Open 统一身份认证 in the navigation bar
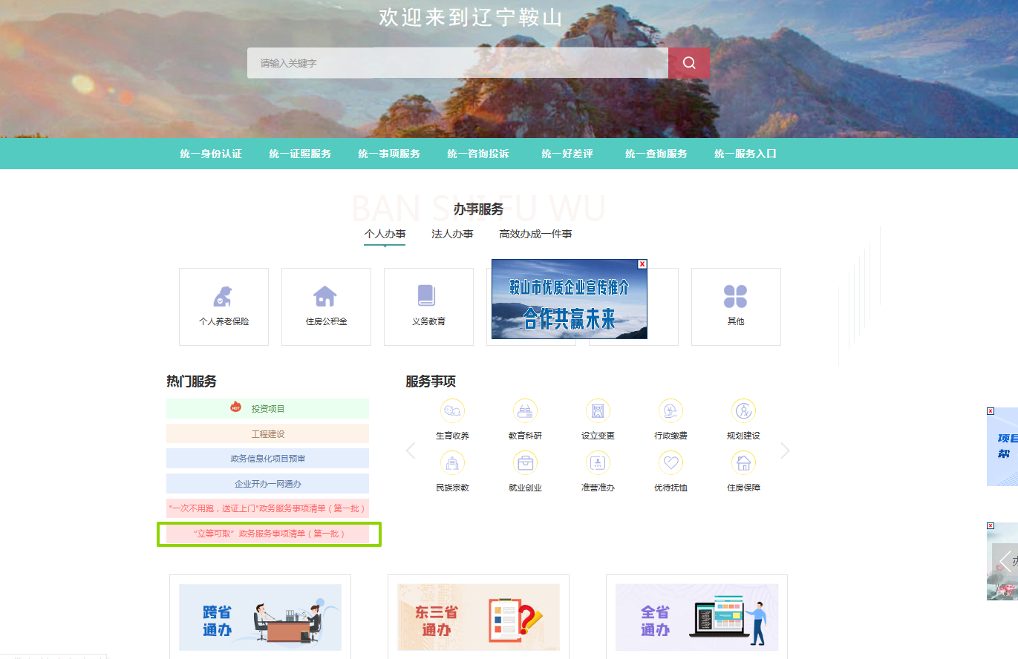The height and width of the screenshot is (659, 1018). [x=211, y=154]
